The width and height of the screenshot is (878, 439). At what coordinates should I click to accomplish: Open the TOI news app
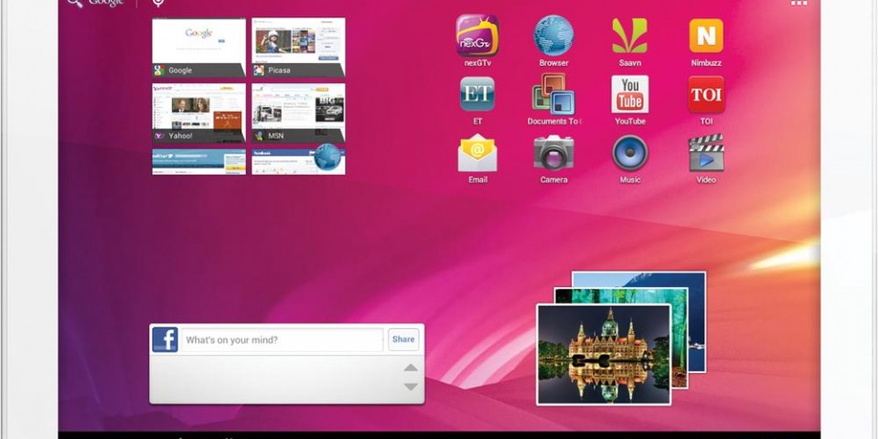click(706, 95)
